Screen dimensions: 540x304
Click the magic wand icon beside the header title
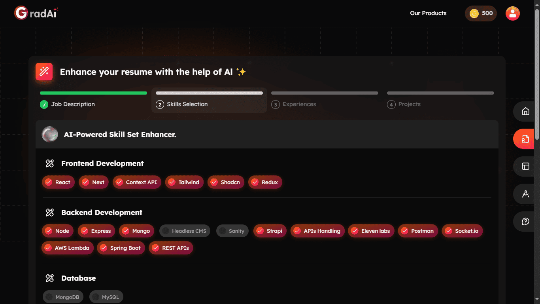[x=44, y=72]
